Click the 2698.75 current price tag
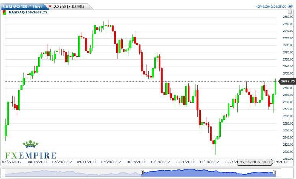 (288, 81)
